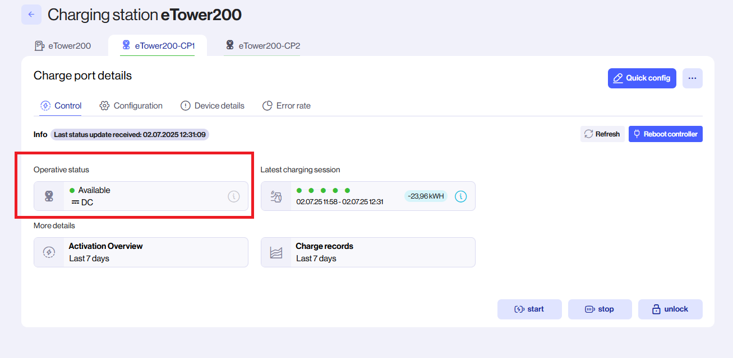The height and width of the screenshot is (358, 733).
Task: Click the charging plug icon in Latest session
Action: click(276, 196)
